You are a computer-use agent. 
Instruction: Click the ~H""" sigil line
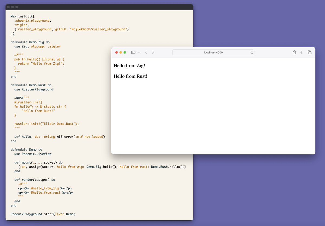point(22,184)
